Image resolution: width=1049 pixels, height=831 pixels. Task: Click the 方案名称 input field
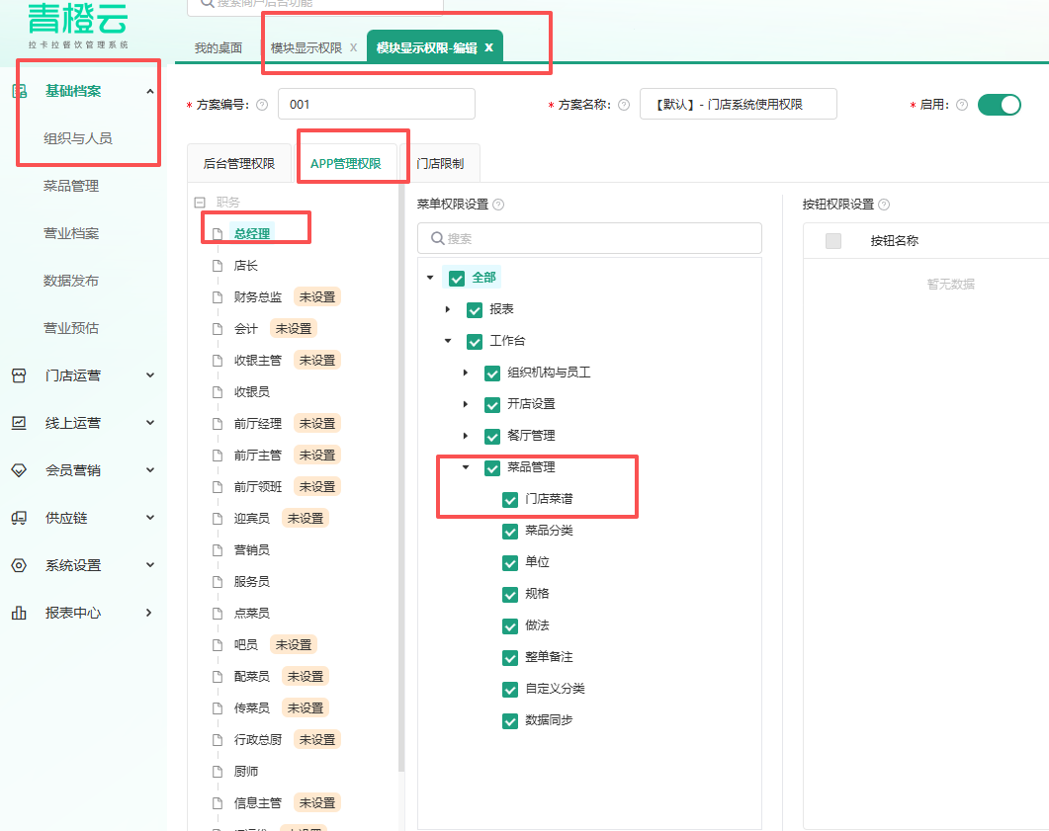point(738,105)
